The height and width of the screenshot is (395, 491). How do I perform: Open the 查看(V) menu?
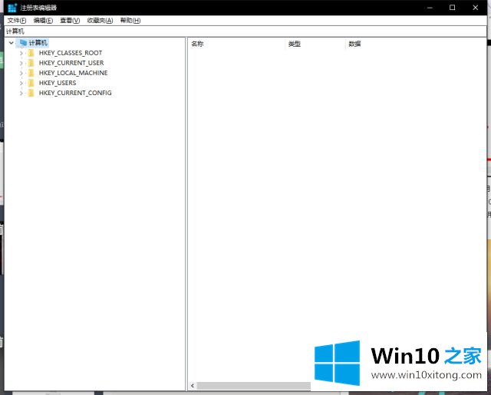pyautogui.click(x=70, y=21)
